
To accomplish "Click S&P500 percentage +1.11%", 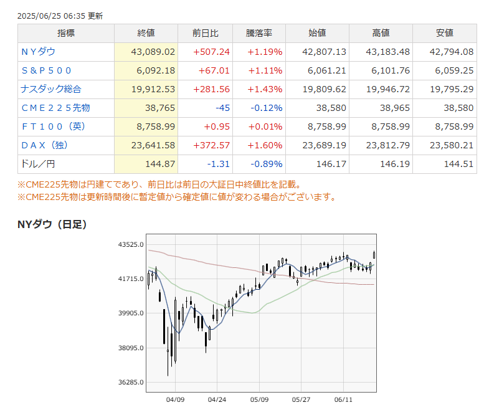I will (265, 70).
